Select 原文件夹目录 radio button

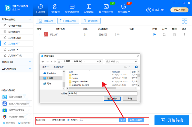(50, 120)
